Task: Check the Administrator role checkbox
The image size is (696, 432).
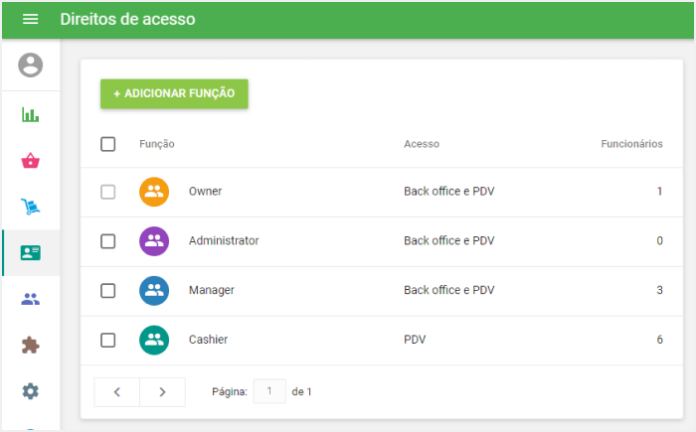Action: [108, 241]
